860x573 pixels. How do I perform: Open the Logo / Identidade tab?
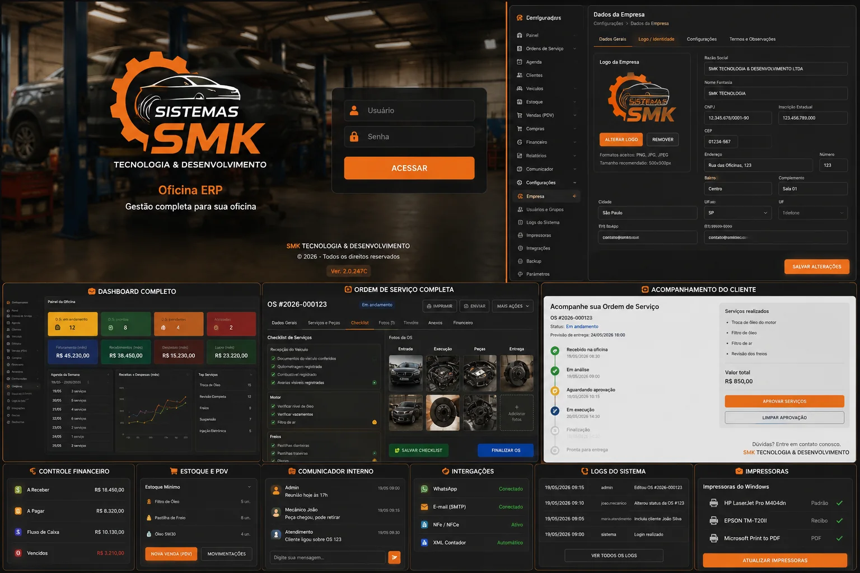coord(656,39)
